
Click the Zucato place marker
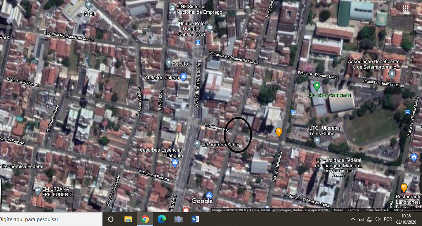point(168,63)
